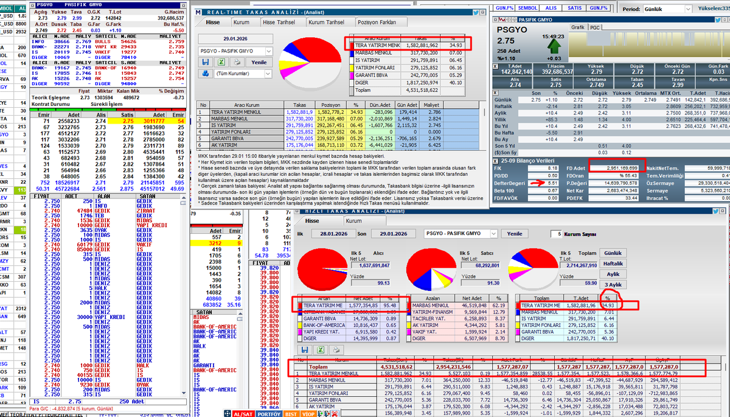The width and height of the screenshot is (730, 417).
Task: Click the PORTFÖY button in bottom bar
Action: click(x=270, y=413)
